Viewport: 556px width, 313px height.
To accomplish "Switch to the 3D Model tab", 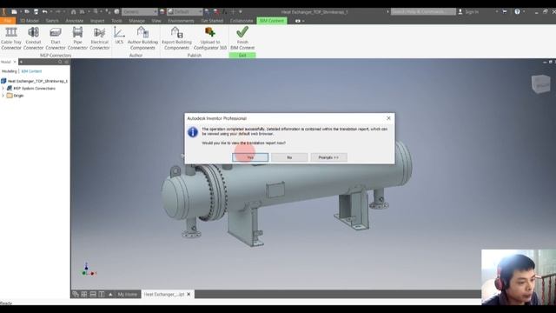I will (29, 21).
